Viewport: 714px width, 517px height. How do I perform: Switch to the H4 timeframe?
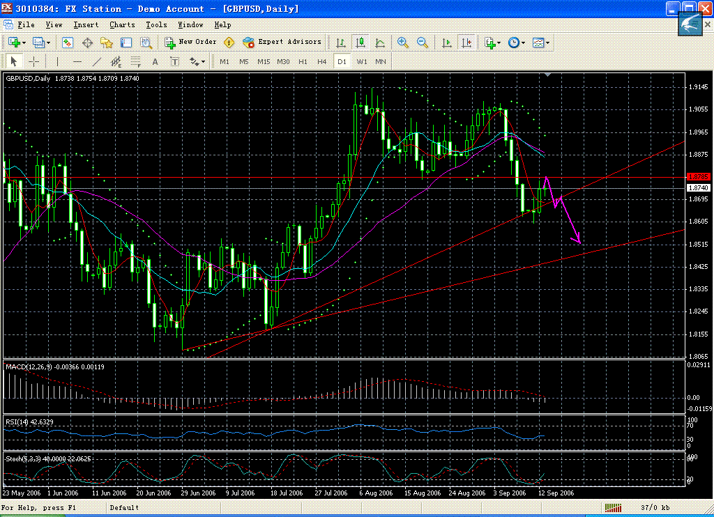[x=321, y=61]
